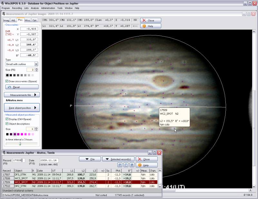Select record 17507 row DF3_STRK
This screenshot has height=199, width=258.
point(80,175)
